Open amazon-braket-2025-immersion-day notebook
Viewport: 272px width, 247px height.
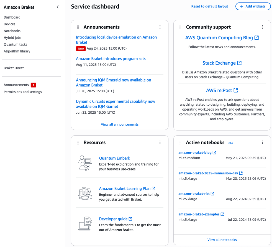point(208,173)
